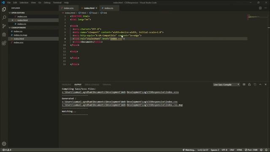Image resolution: width=270 pixels, height=152 pixels.
Task: Open index.scss in Open Editors list
Action: (33, 16)
